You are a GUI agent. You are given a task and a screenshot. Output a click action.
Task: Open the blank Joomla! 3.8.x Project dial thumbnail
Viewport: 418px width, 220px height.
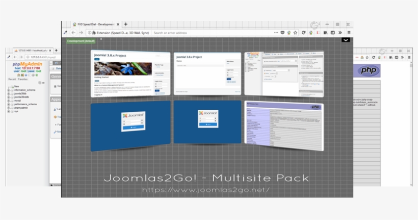click(207, 74)
